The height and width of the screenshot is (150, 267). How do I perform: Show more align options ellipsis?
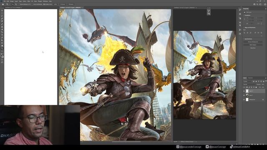(262, 36)
